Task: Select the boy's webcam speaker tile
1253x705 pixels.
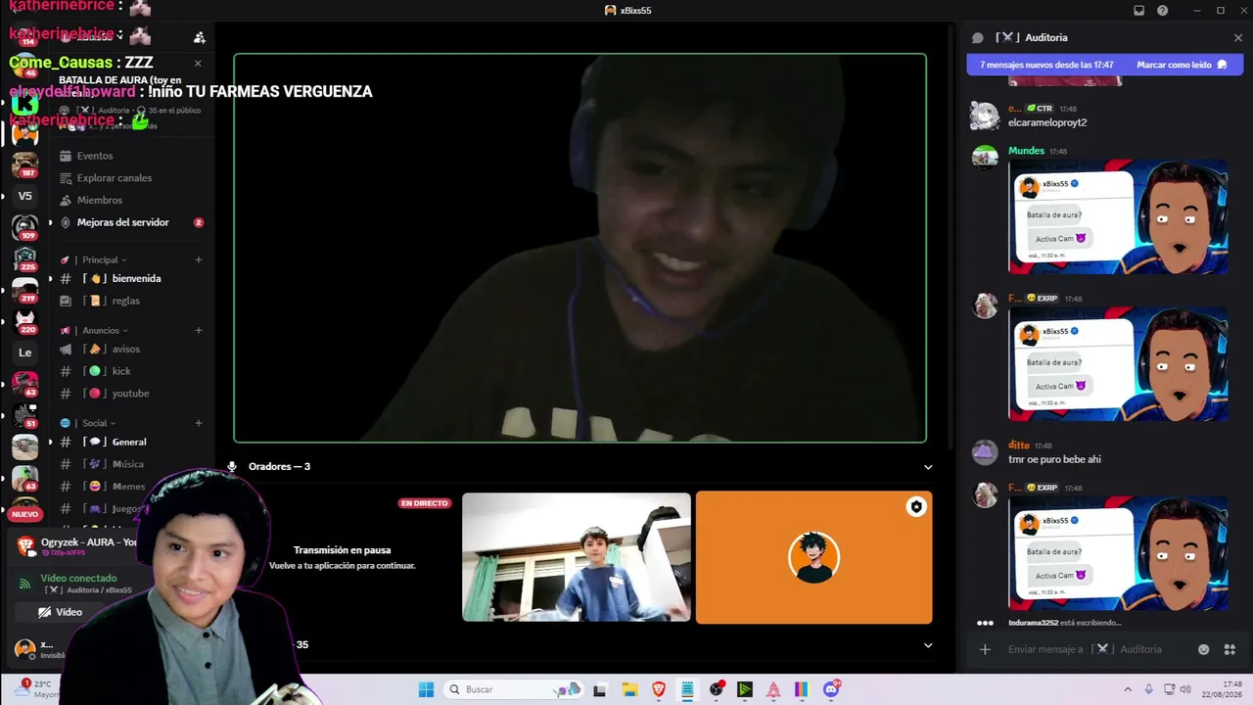Action: pos(577,557)
